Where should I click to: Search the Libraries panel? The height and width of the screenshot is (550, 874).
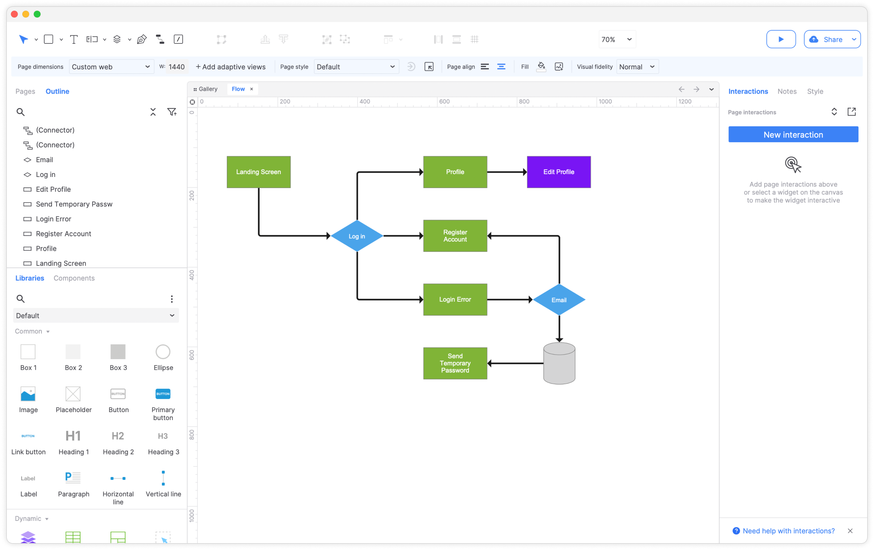20,299
